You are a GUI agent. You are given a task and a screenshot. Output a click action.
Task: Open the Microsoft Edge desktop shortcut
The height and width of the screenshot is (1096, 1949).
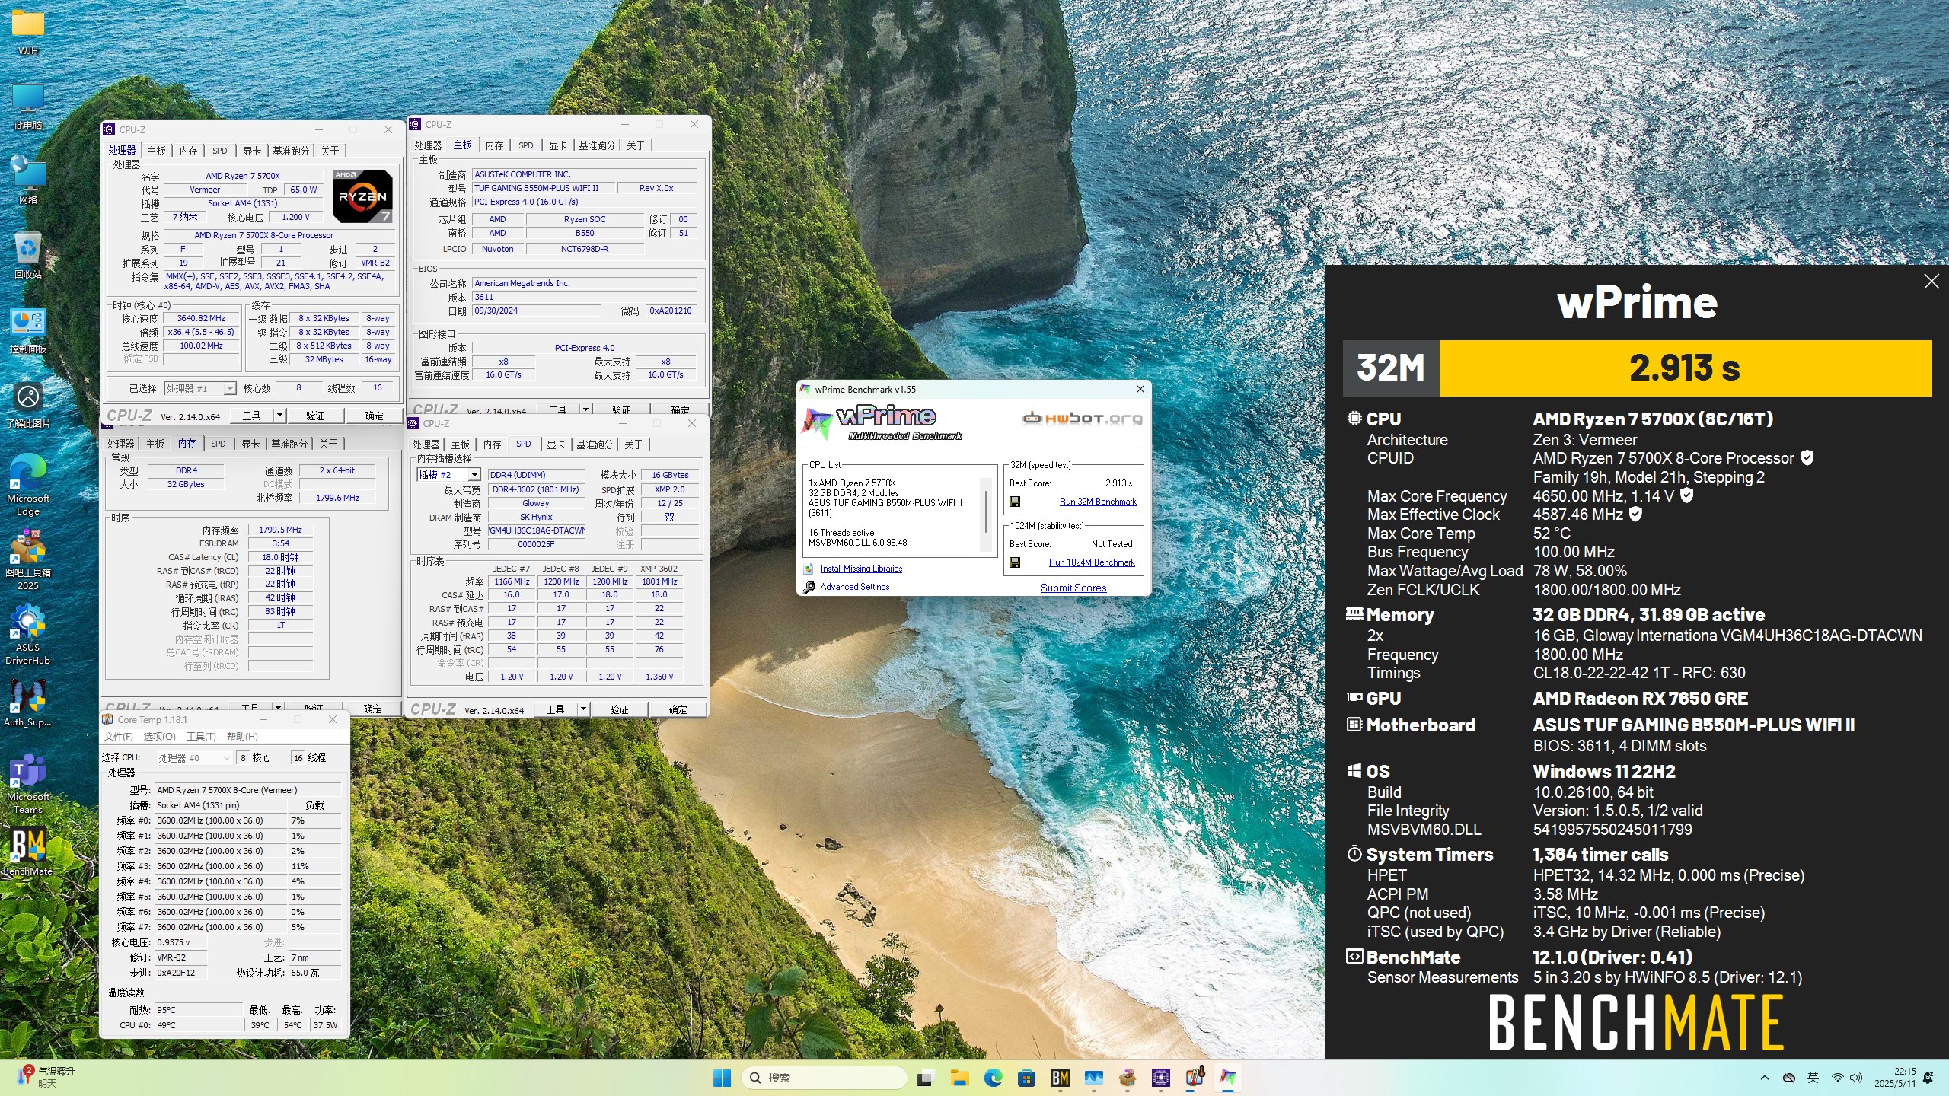(28, 486)
